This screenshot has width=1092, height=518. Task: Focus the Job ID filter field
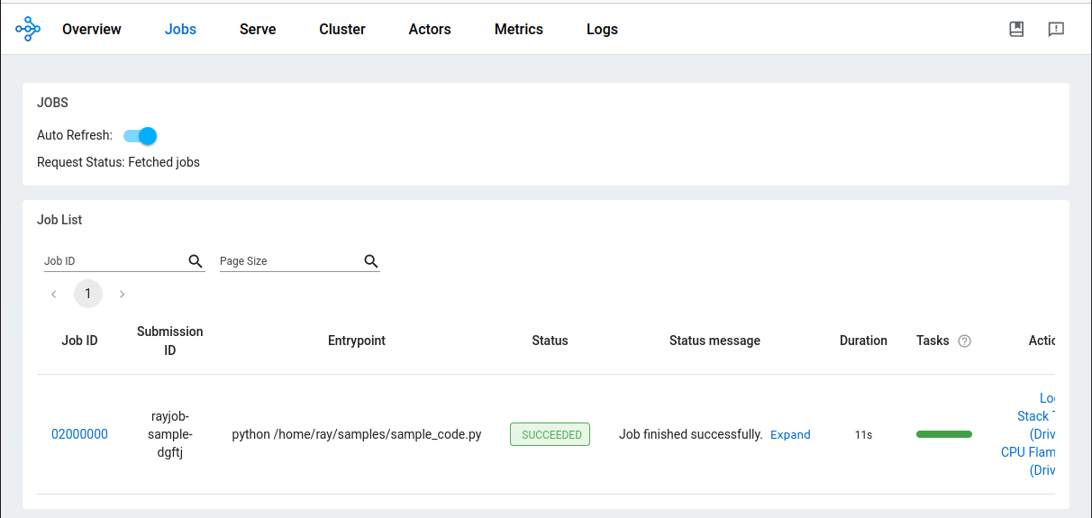coord(113,261)
